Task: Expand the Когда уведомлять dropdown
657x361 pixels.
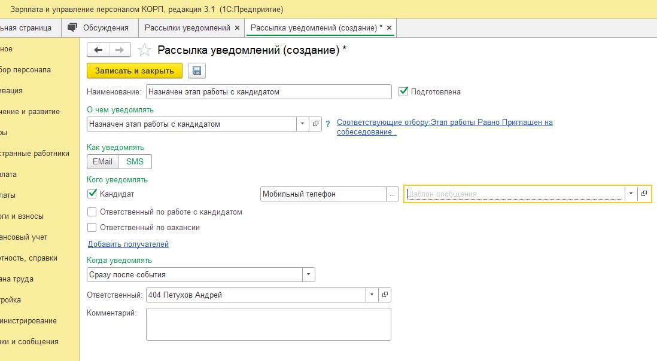Action: pyautogui.click(x=308, y=275)
